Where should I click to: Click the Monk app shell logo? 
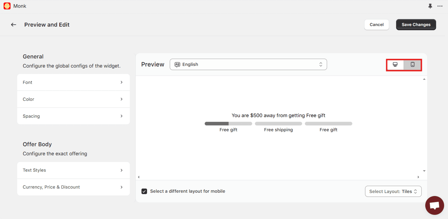7,6
